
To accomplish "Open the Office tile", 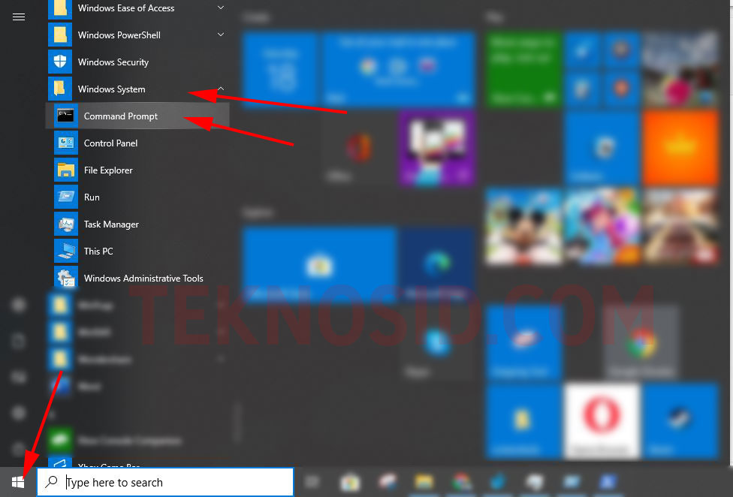I will (x=358, y=148).
